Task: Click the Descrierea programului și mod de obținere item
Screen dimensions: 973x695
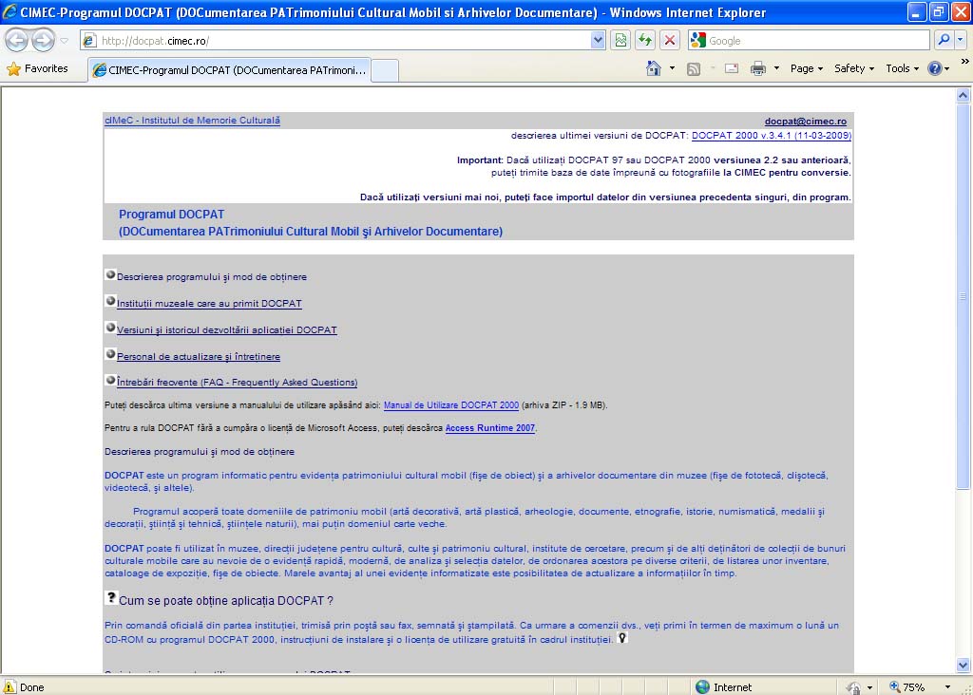Action: pyautogui.click(x=212, y=277)
